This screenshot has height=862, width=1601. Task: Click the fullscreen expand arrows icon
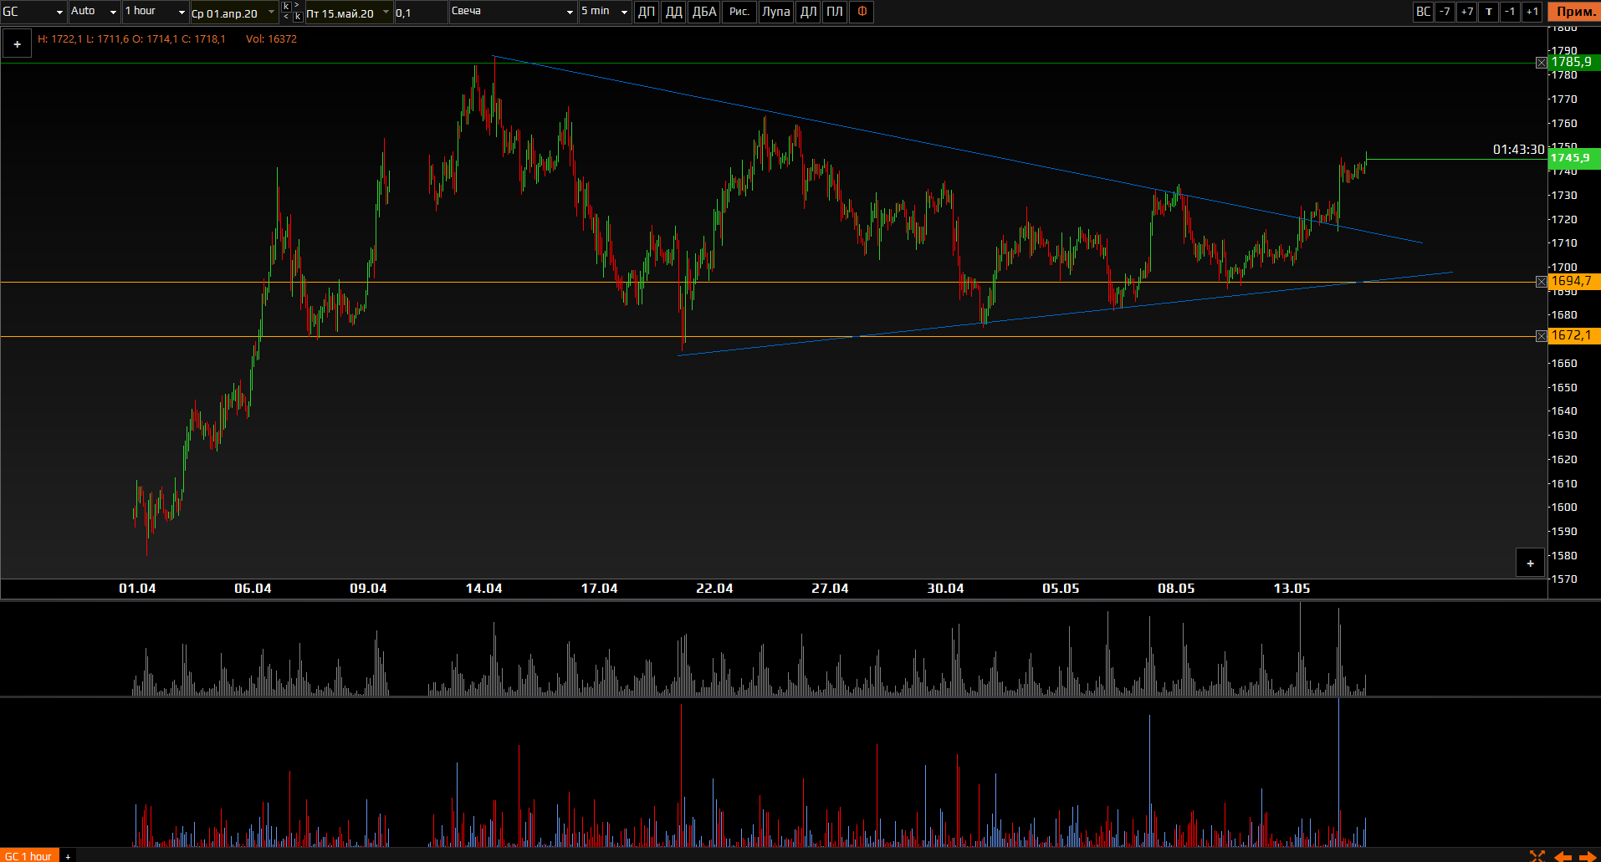[1537, 855]
